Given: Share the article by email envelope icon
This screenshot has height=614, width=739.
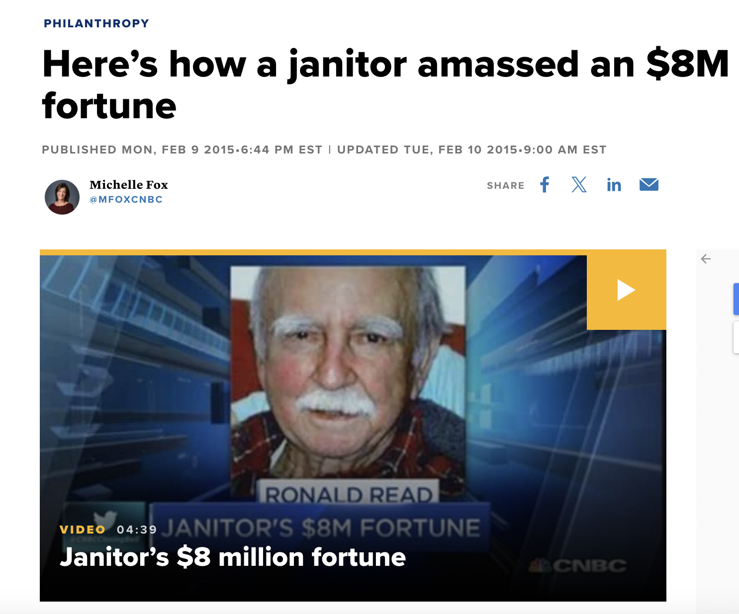Looking at the screenshot, I should (x=649, y=185).
